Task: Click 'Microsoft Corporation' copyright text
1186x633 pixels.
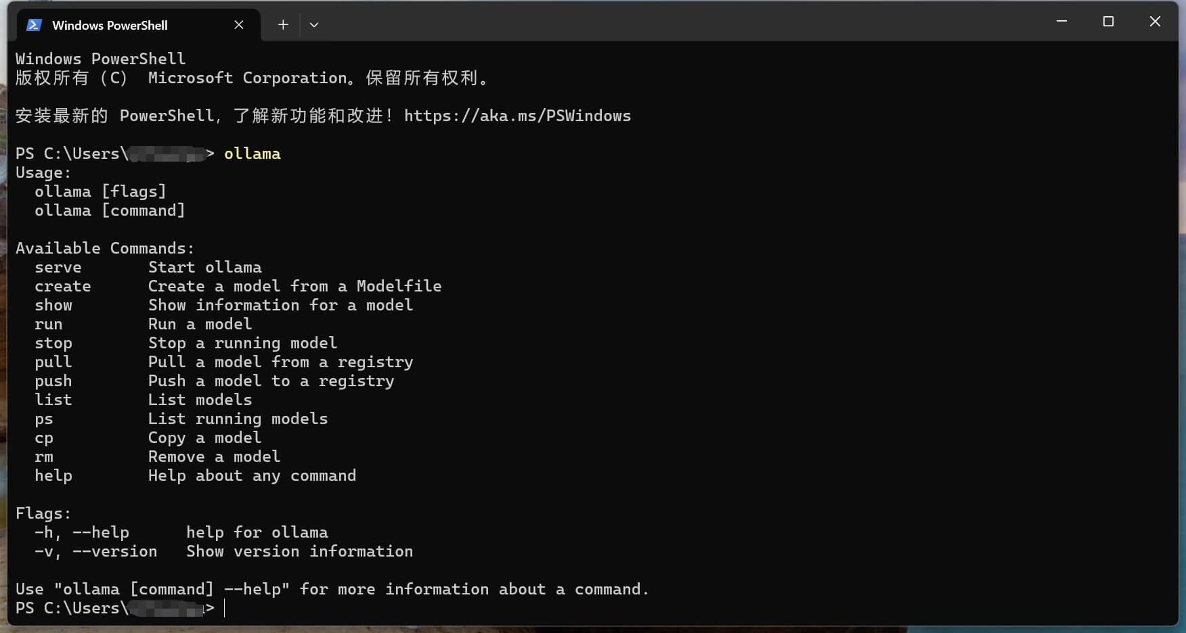Action: click(248, 78)
